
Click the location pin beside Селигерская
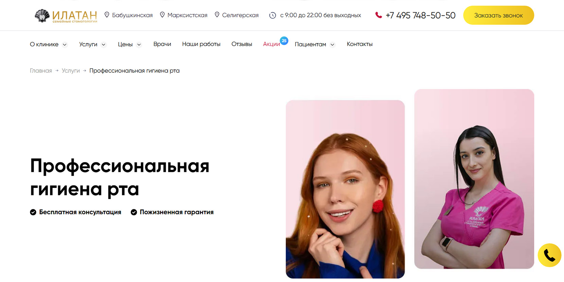coord(217,15)
